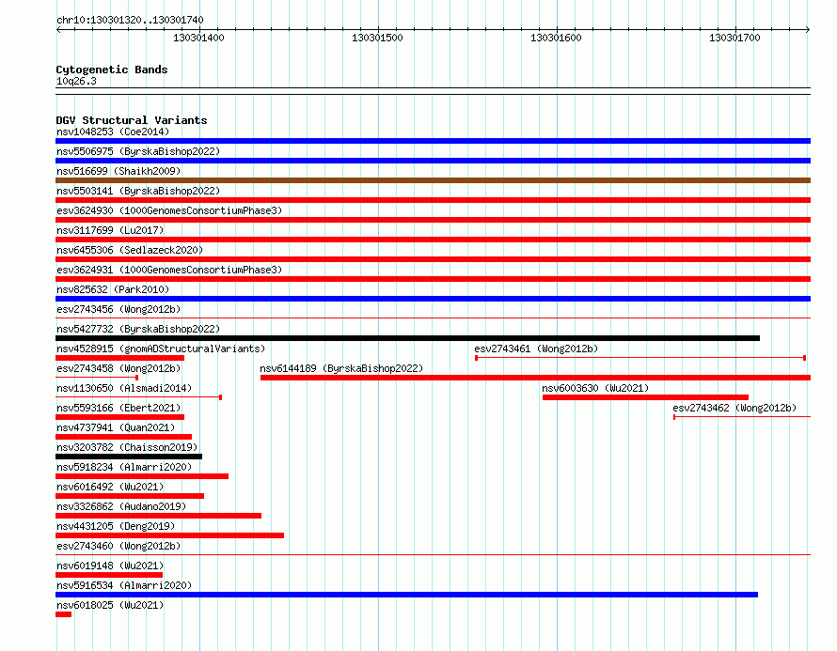Open nsv5918234 (Almarri2020) variant
The image size is (837, 651).
[124, 467]
